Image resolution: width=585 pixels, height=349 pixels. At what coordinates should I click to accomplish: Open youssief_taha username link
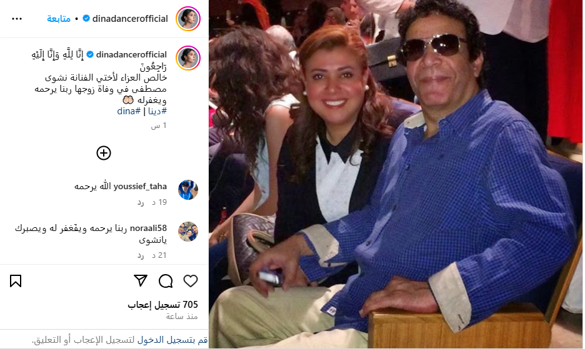coord(140,187)
